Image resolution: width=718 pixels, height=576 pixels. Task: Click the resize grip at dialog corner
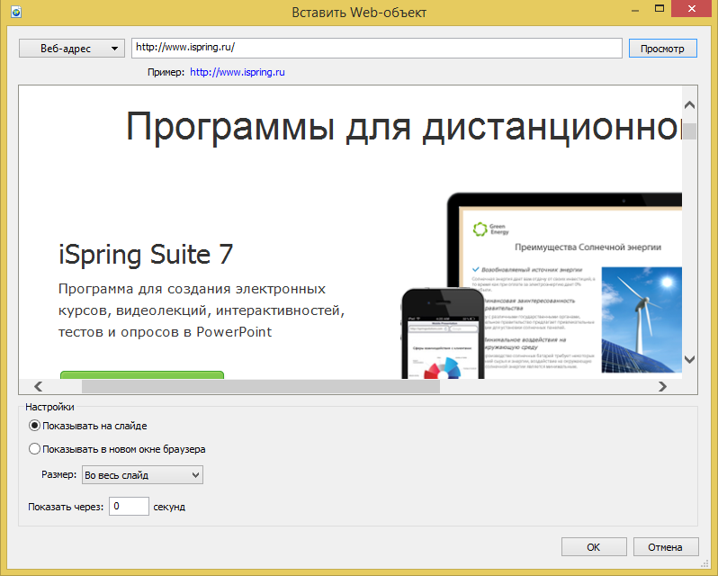(x=705, y=563)
